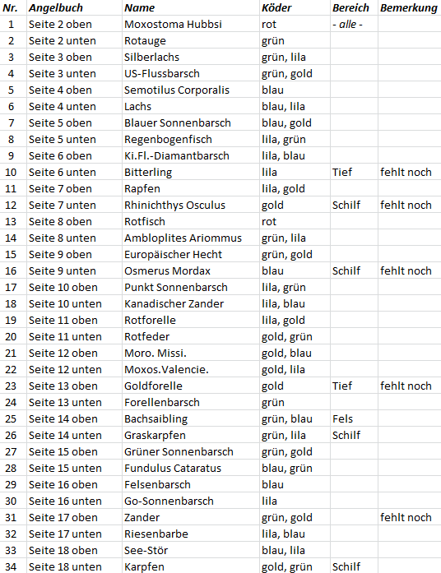Select the See-Stör name cell

[x=191, y=550]
